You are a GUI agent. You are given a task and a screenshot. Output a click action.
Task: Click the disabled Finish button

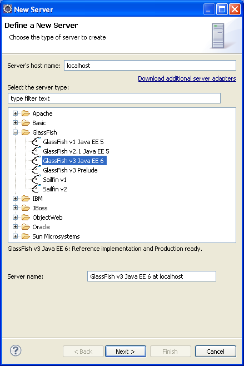[171, 352]
